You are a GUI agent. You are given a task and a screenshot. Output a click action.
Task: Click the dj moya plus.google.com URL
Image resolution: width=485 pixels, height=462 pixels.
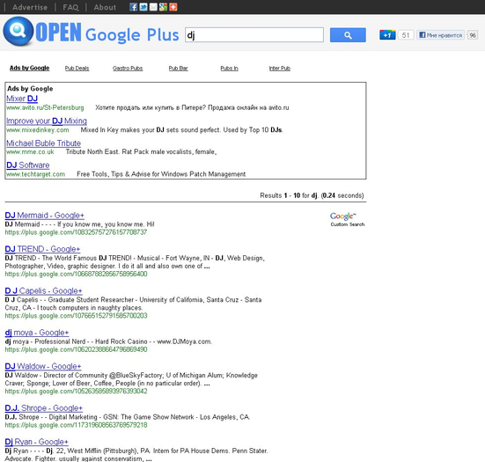[76, 349]
